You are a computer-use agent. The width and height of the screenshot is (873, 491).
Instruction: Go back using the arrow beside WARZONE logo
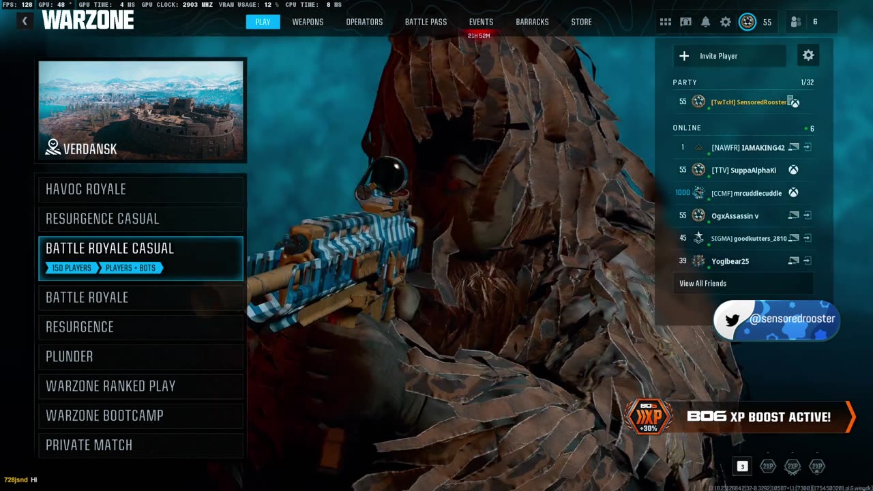pos(25,21)
